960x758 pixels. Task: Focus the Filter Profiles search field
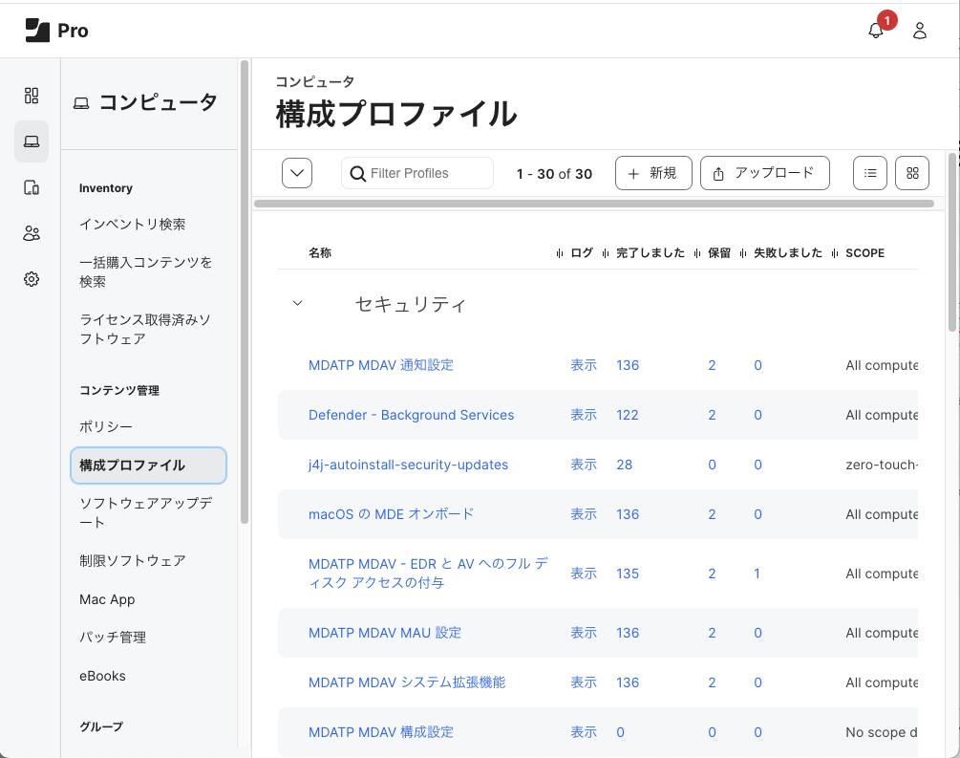pyautogui.click(x=425, y=173)
